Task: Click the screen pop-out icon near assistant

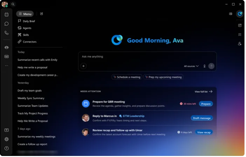Action: tap(231, 14)
